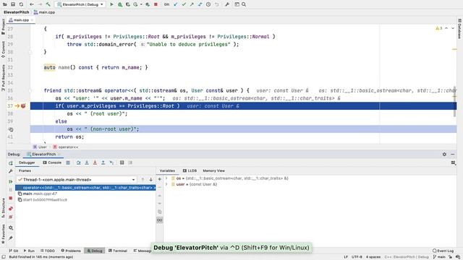Open the Structure side panel
The image size is (463, 260).
[3, 209]
